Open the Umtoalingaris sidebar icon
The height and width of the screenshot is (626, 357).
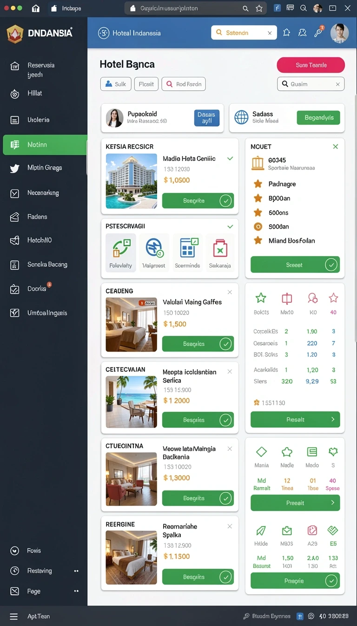(15, 313)
